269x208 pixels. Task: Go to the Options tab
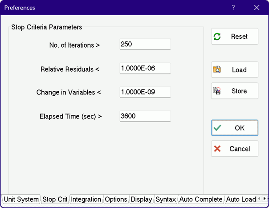click(x=116, y=200)
